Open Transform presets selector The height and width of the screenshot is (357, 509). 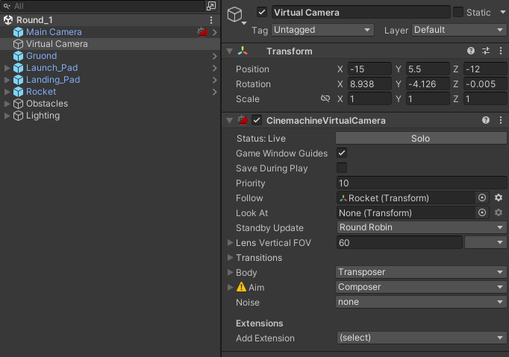pyautogui.click(x=486, y=51)
